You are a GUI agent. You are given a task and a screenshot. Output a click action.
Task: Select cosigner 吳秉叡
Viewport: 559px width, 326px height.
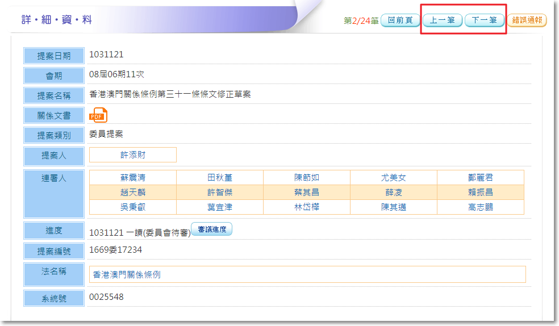tap(132, 207)
